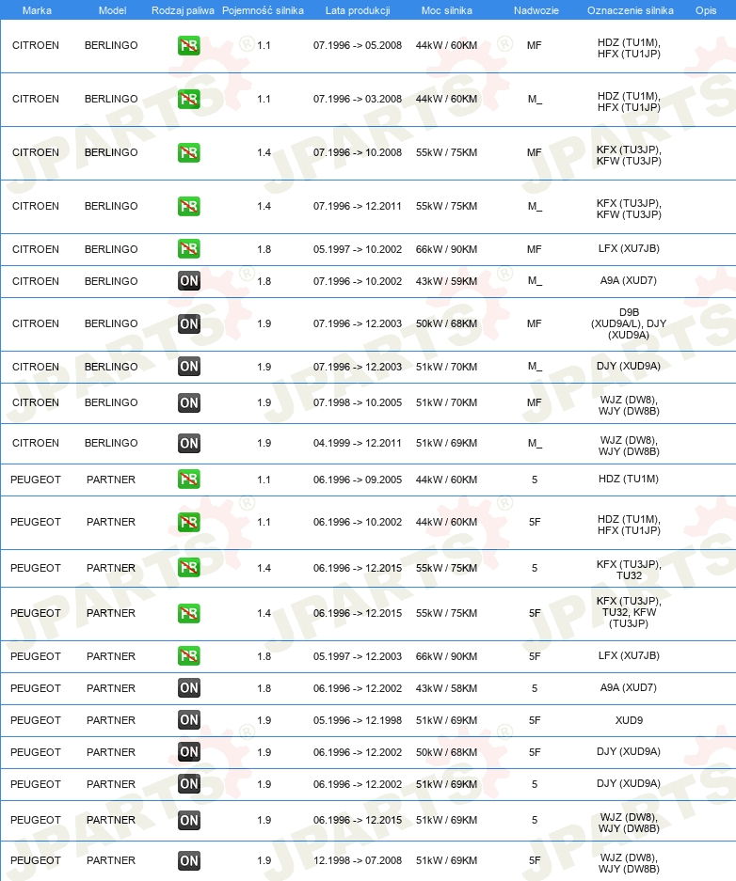This screenshot has height=881, width=736.
Task: Click diesel ON icon for Berlingo D9B row
Action: coord(189,323)
